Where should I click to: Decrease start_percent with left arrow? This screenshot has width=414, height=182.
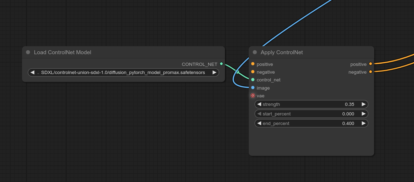coord(259,114)
